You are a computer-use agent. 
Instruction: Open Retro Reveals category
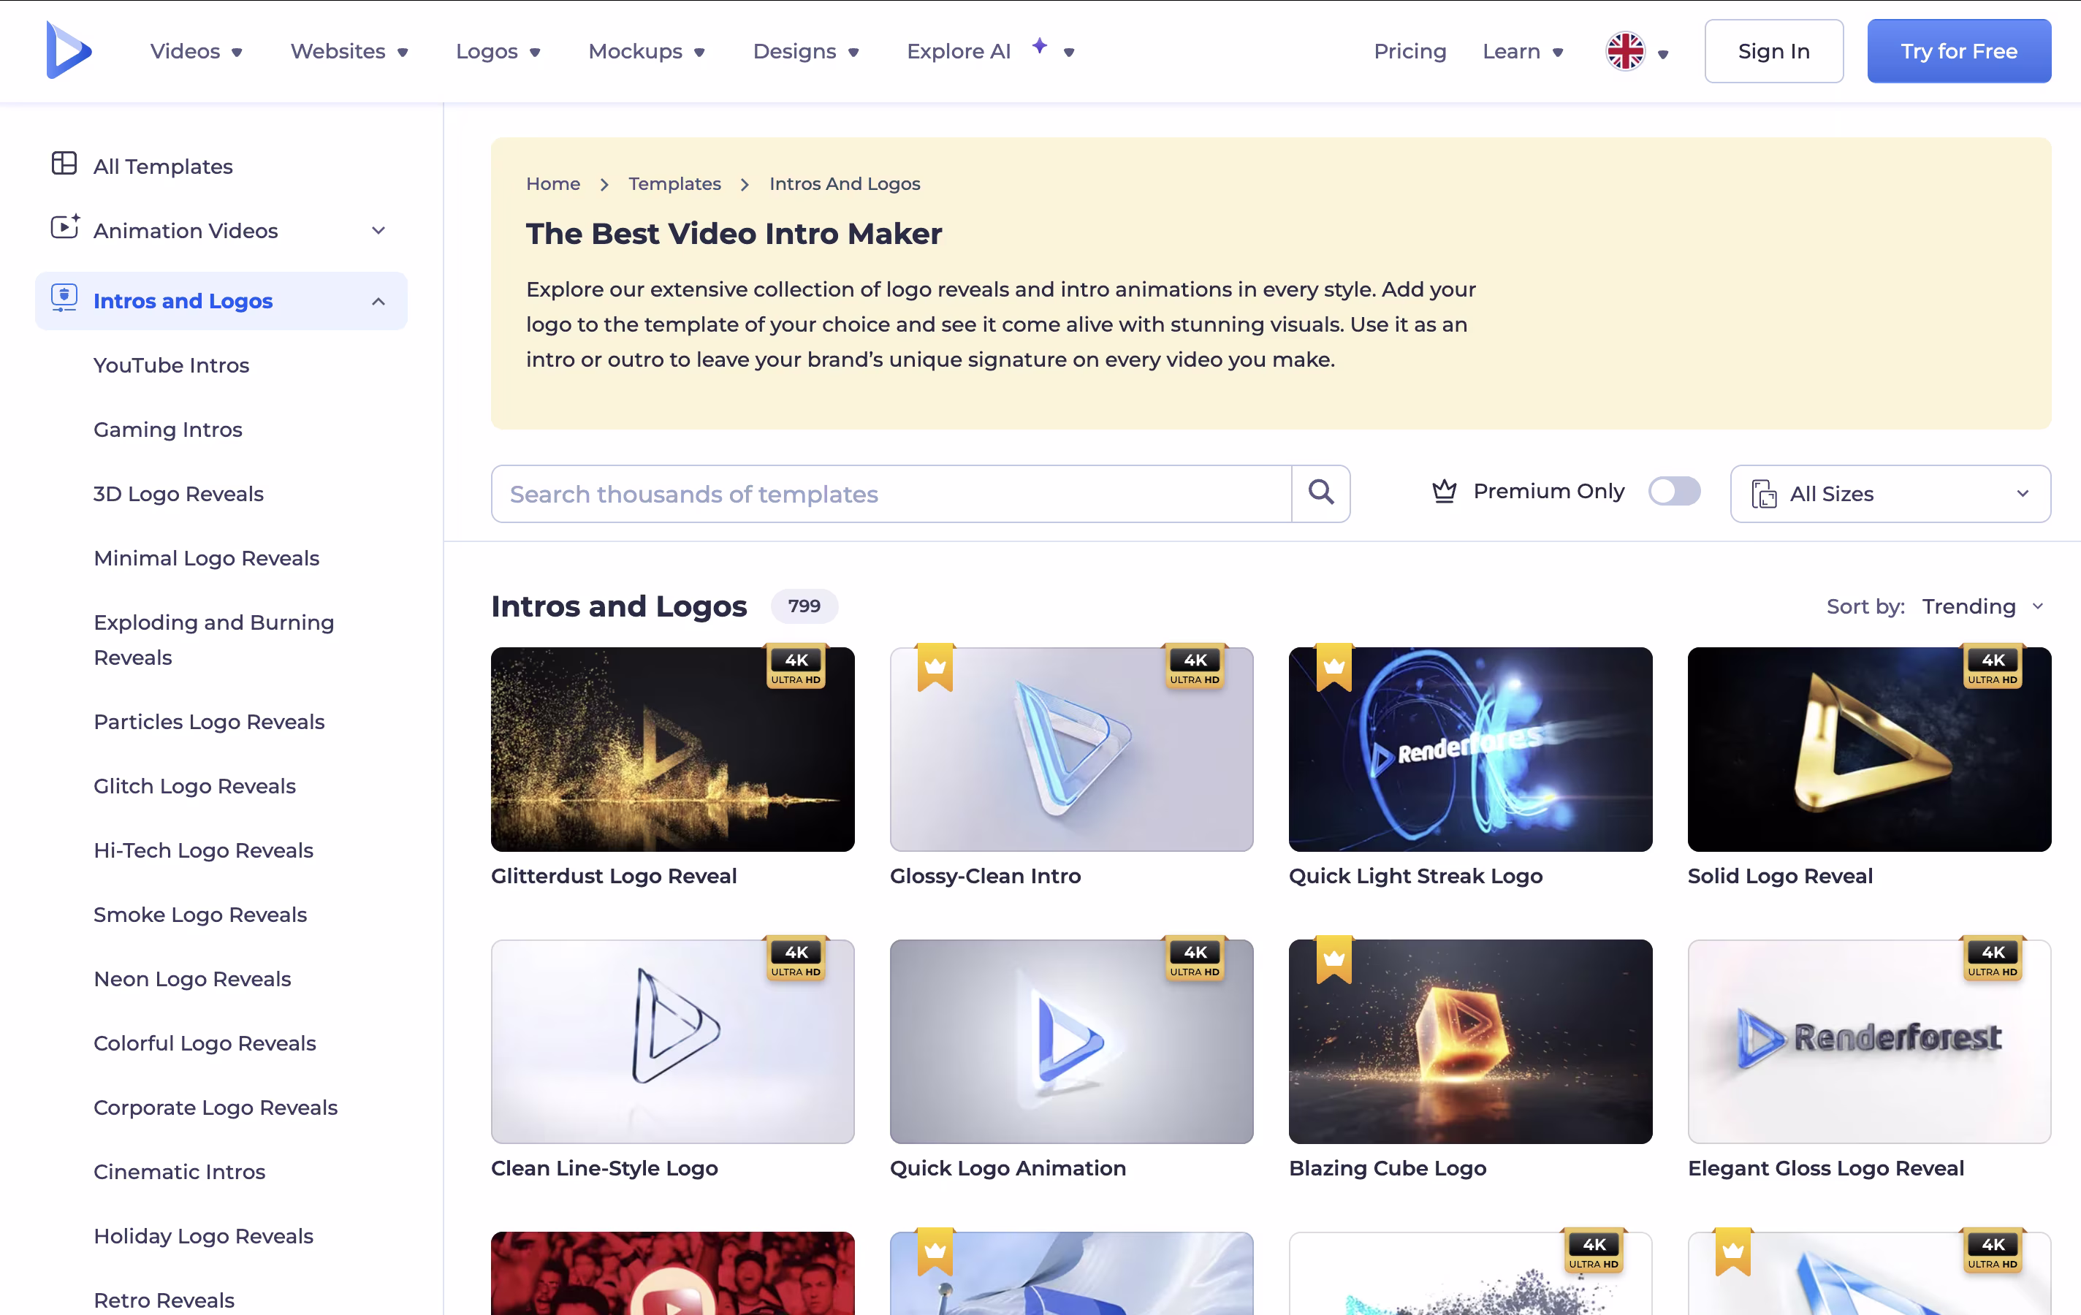(x=164, y=1300)
